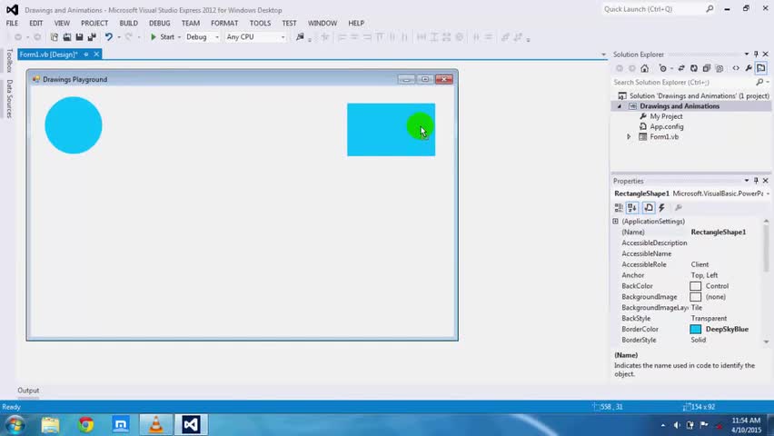Open the BUILD menu

click(128, 24)
